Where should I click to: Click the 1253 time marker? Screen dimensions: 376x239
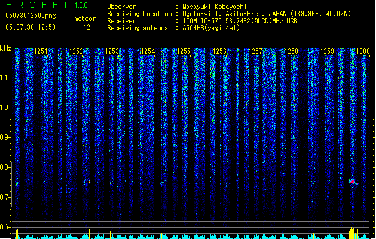tap(112, 51)
